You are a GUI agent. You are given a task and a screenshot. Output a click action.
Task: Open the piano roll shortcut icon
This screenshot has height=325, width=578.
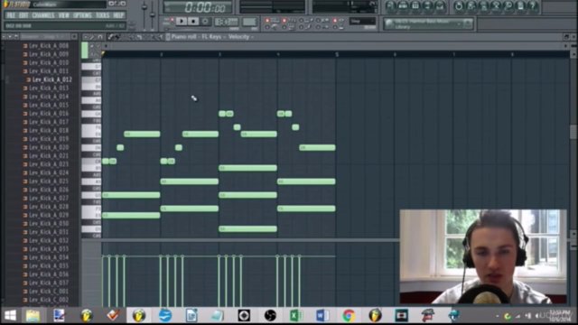pos(415,6)
